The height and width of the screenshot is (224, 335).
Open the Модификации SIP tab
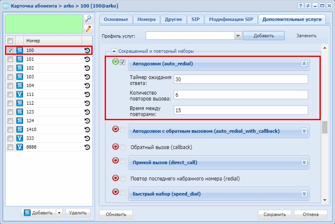231,19
